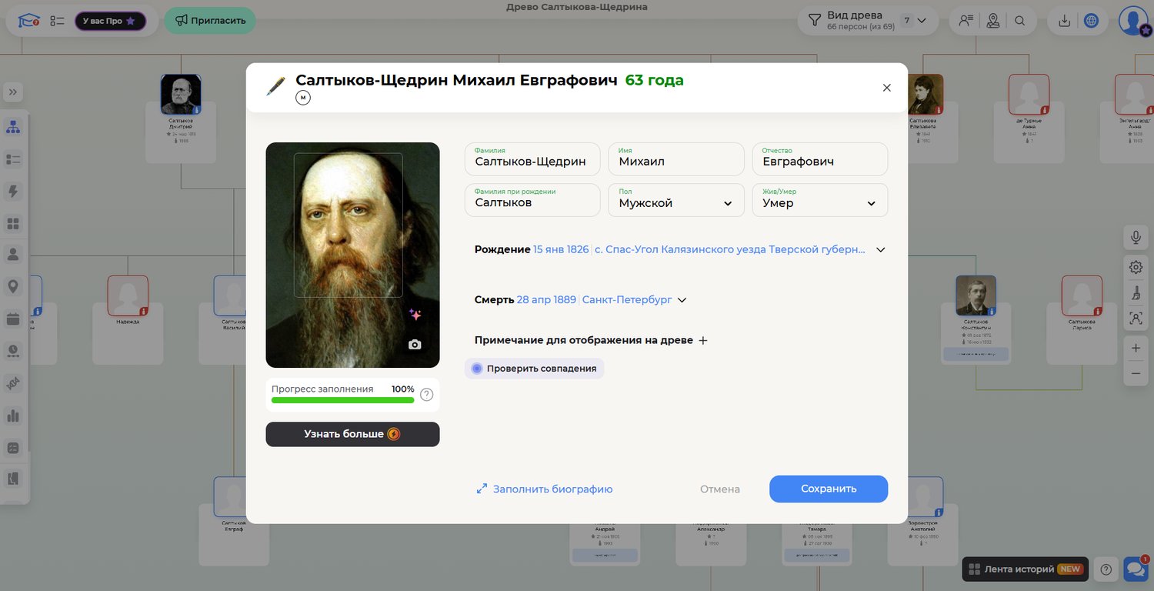Expand the Рождение details section
The image size is (1154, 591).
click(881, 249)
